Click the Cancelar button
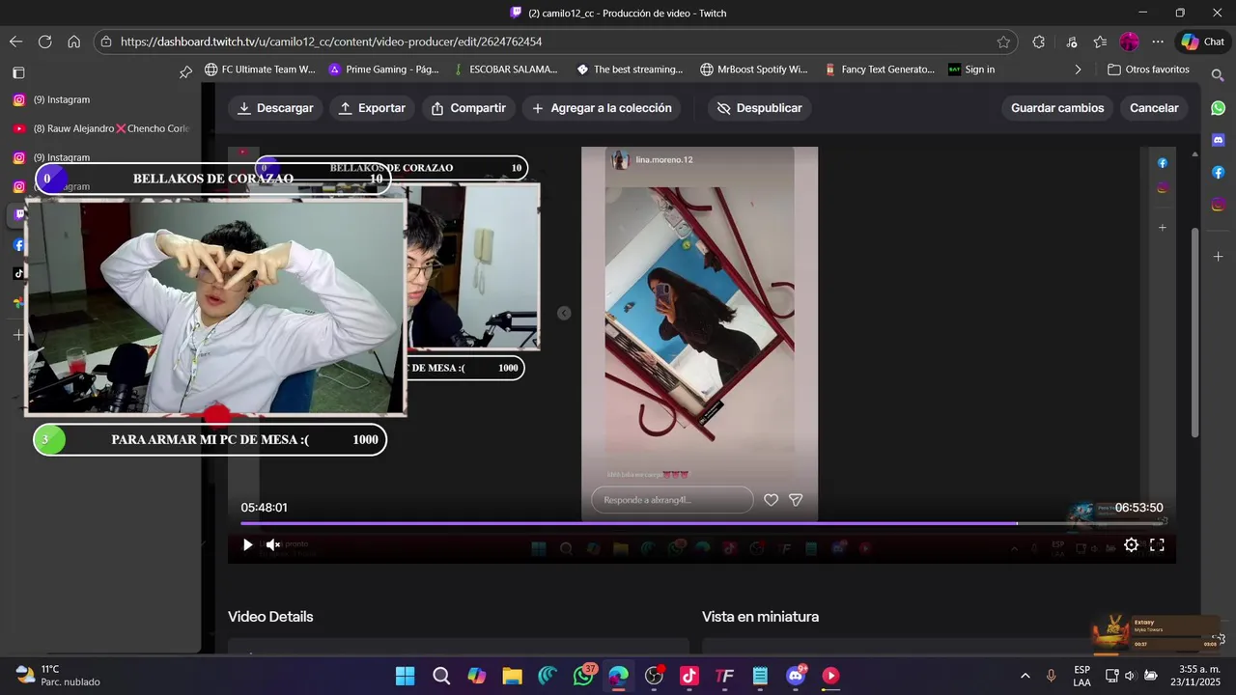 (1154, 108)
